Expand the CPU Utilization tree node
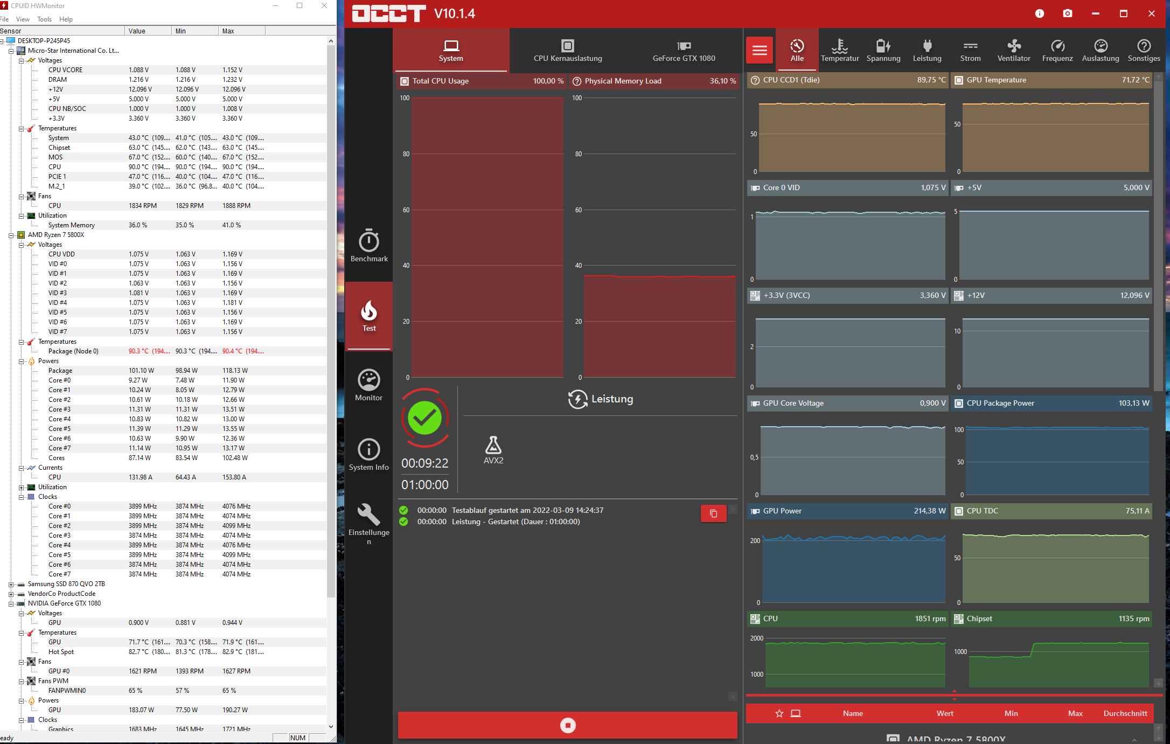Image resolution: width=1170 pixels, height=744 pixels. click(x=21, y=488)
